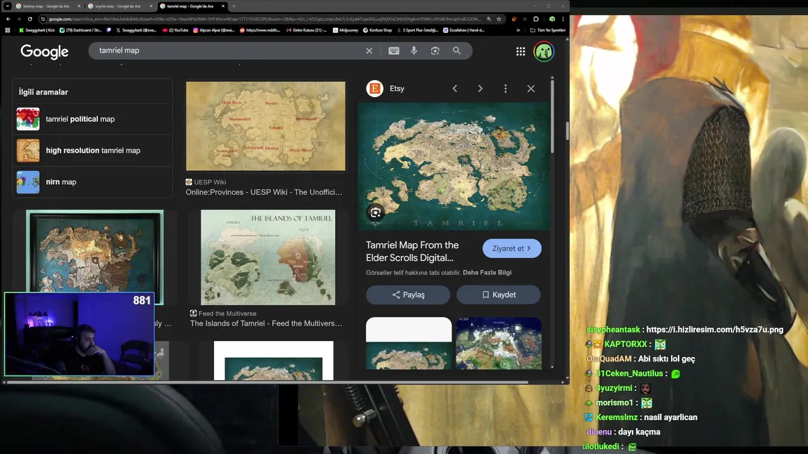Open the Reddit bookmark
Image resolution: width=808 pixels, height=454 pixels.
(x=259, y=30)
